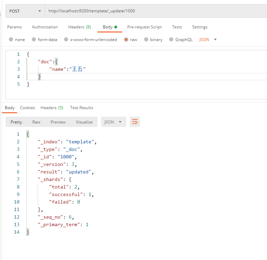Image resolution: width=267 pixels, height=260 pixels.
Task: Select the x-www-form-urlencoded radio button
Action: pyautogui.click(x=66, y=39)
